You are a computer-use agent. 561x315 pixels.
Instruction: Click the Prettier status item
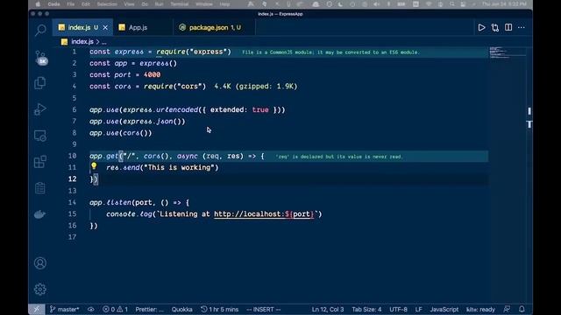tap(149, 309)
